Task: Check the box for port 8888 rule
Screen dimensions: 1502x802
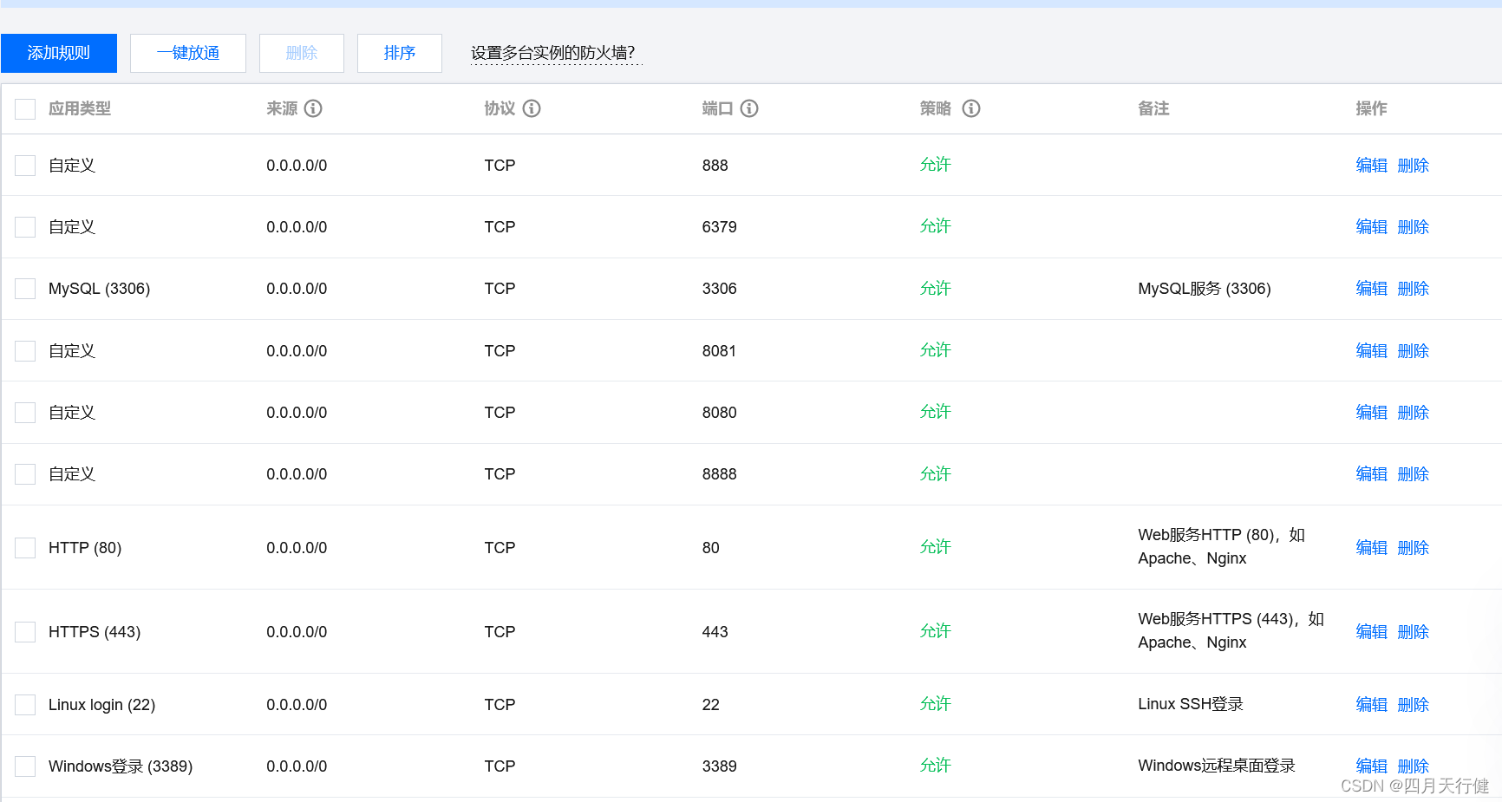Action: pyautogui.click(x=25, y=474)
